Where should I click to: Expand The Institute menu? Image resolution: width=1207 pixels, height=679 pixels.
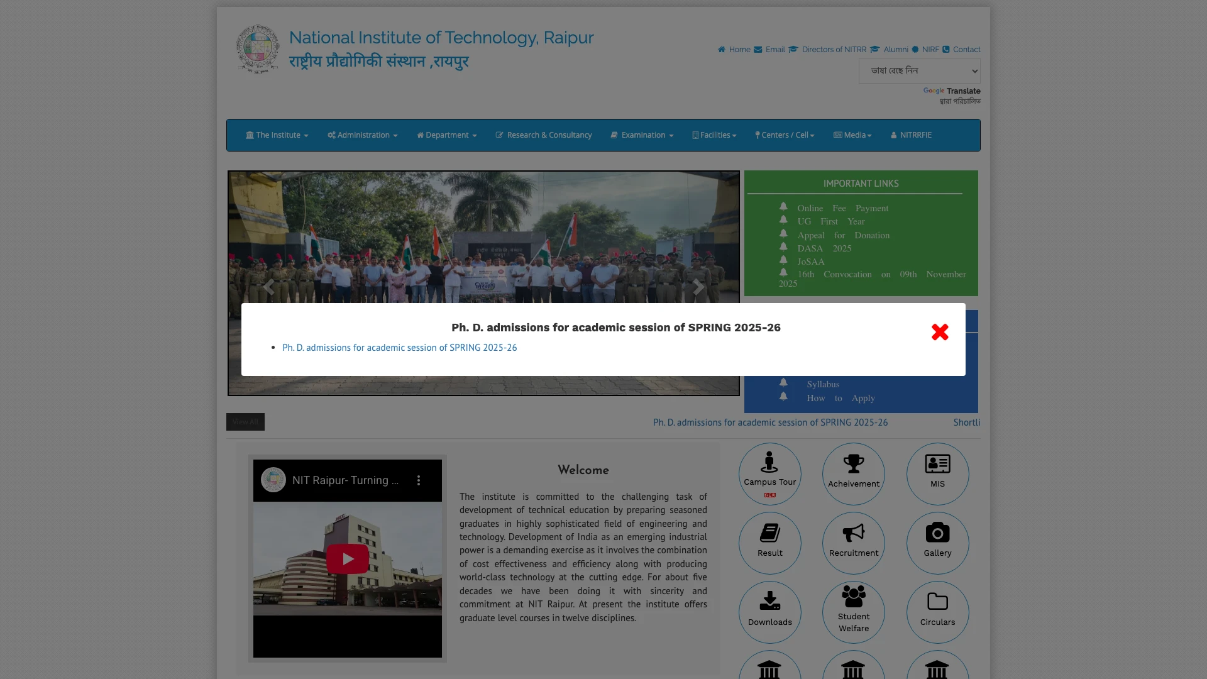pos(277,135)
